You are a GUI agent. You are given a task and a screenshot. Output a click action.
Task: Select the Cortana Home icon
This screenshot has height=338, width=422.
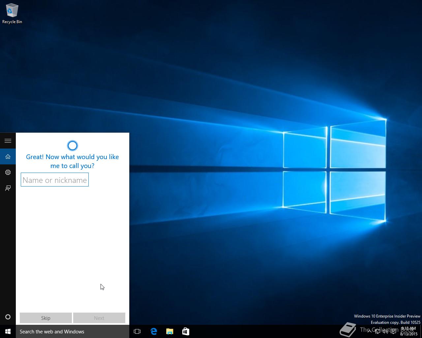tap(8, 156)
